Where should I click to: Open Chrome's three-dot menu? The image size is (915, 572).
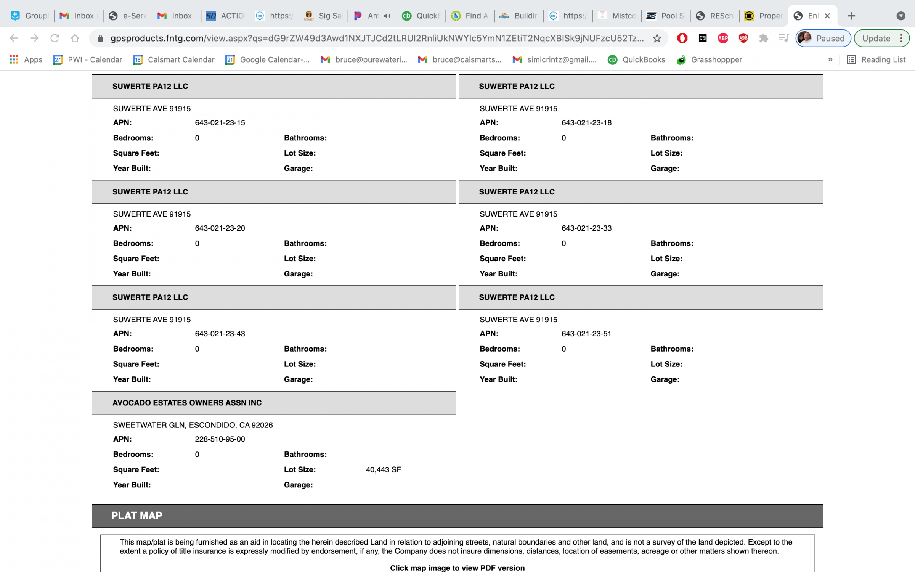901,38
